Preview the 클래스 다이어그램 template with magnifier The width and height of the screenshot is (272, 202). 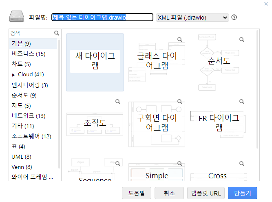coord(180,40)
